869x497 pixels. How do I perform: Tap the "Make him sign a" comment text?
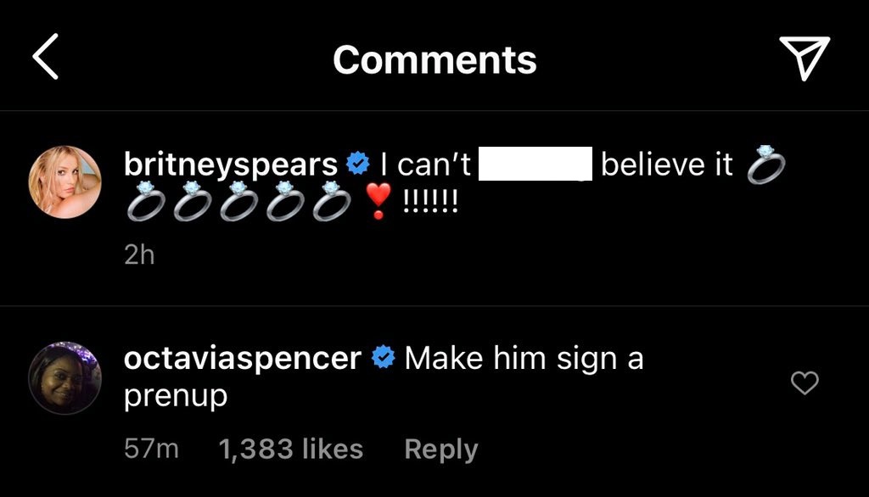click(x=524, y=359)
